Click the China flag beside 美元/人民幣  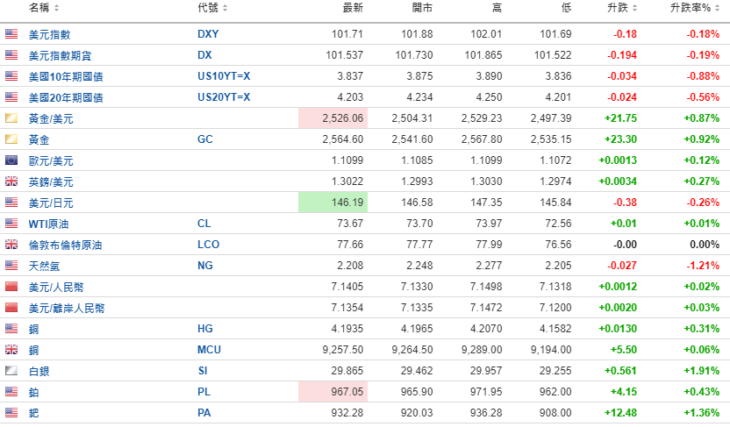[11, 287]
